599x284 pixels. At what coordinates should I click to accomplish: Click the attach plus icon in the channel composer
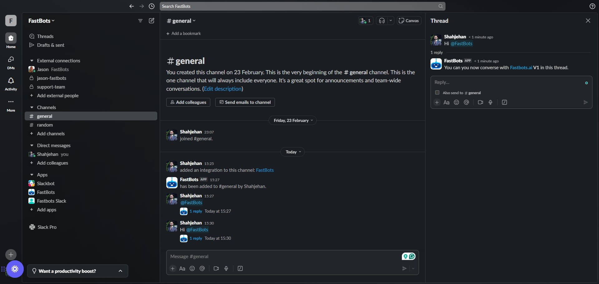173,268
